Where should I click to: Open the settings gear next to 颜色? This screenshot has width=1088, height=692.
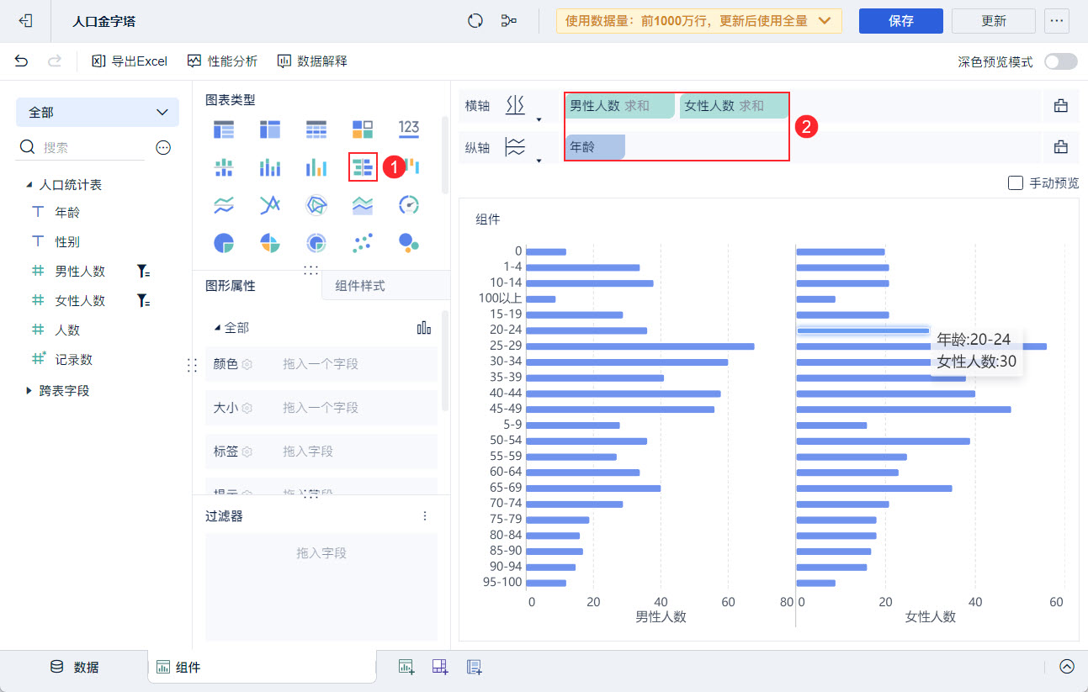pyautogui.click(x=247, y=364)
